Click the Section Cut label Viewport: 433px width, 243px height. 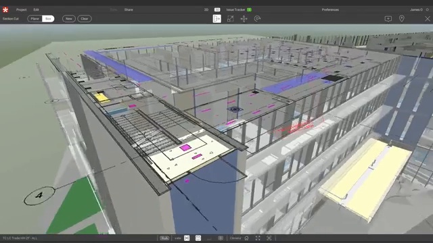click(11, 19)
